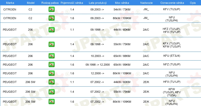This screenshot has width=201, height=106.
Task: Click fuel icon in Peugeot 206 1.1 row
Action: tap(51, 30)
